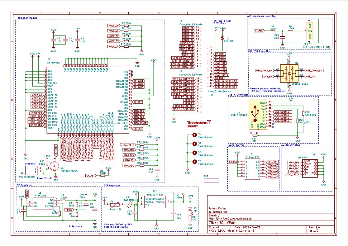This screenshot has width=348, height=246.
Task: Click the 'USB-C Connector' section label
Action: pos(238,95)
